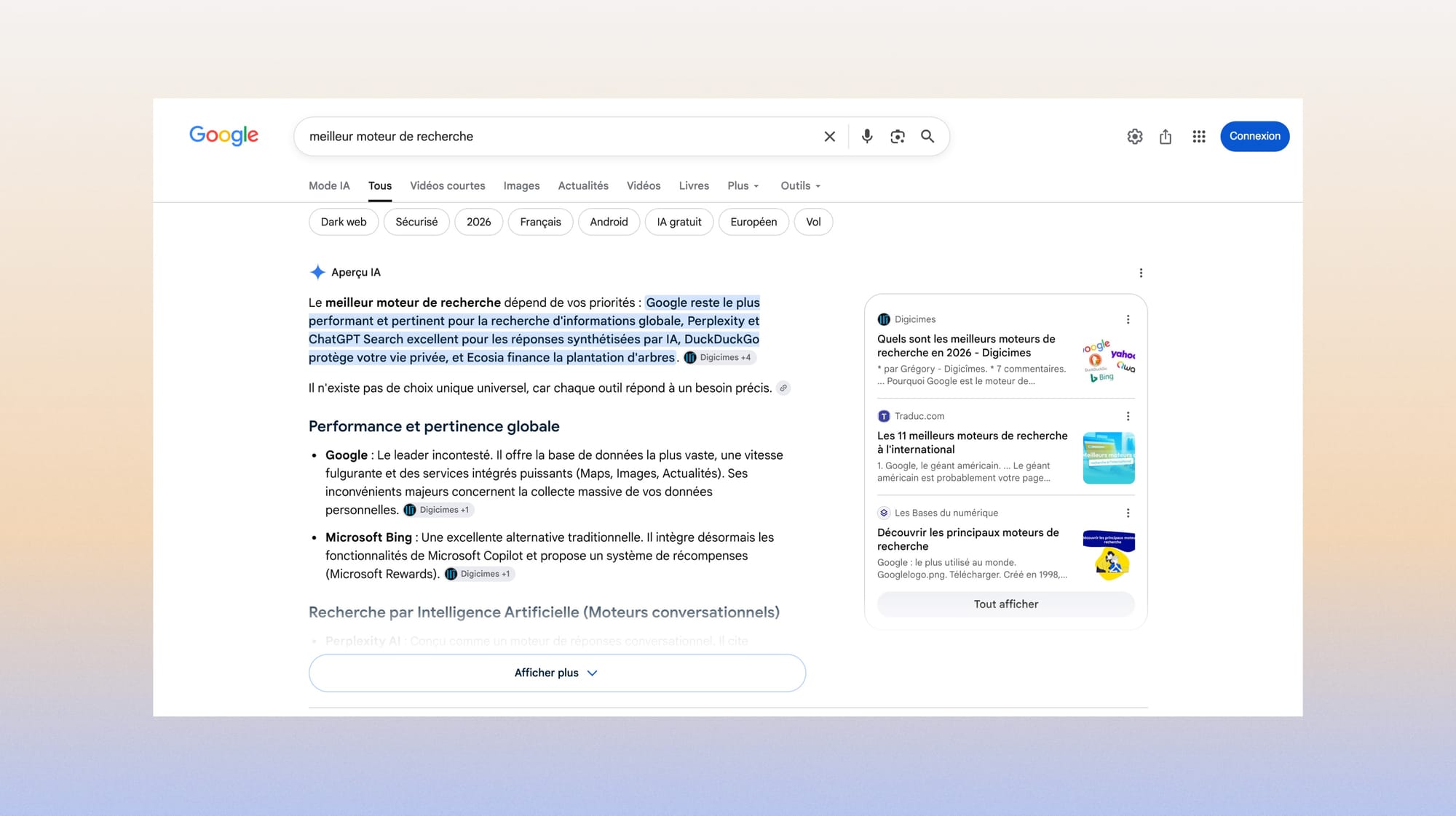Clear the search query with the X icon
The height and width of the screenshot is (816, 1456).
click(829, 137)
